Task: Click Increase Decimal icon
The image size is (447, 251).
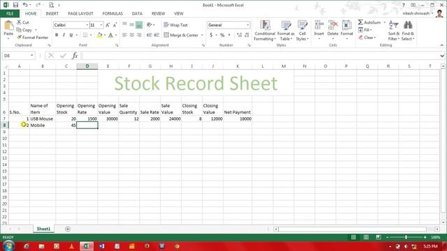Action: click(x=239, y=35)
